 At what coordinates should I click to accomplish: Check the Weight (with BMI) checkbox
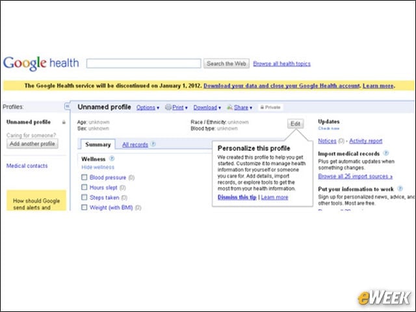84,207
